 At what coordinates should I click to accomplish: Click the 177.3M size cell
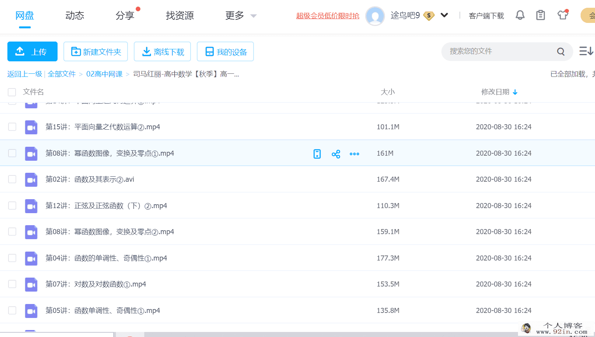pyautogui.click(x=388, y=258)
